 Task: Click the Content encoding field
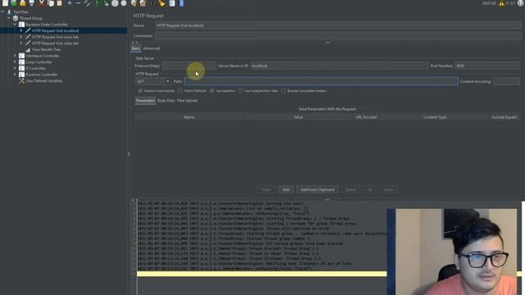(x=507, y=81)
